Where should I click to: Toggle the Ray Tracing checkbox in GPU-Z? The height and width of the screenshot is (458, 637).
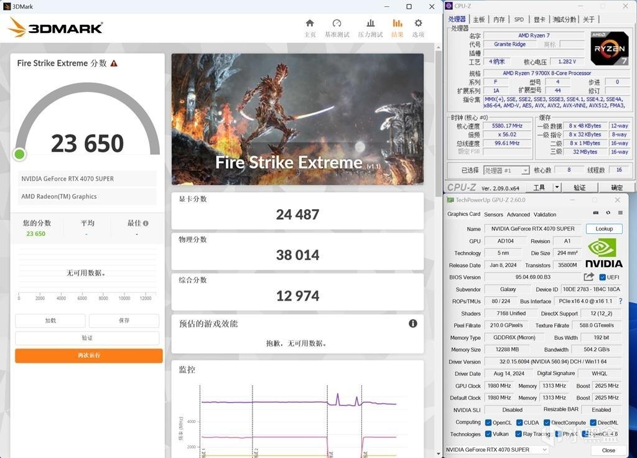click(x=518, y=434)
